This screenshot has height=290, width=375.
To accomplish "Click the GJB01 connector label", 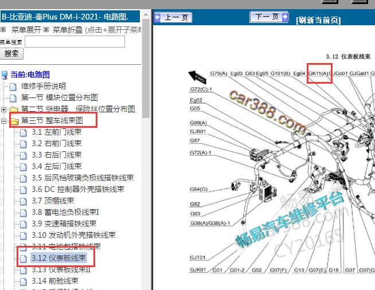I will tap(198, 131).
